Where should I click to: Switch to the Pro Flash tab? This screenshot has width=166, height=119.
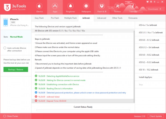[55, 18]
